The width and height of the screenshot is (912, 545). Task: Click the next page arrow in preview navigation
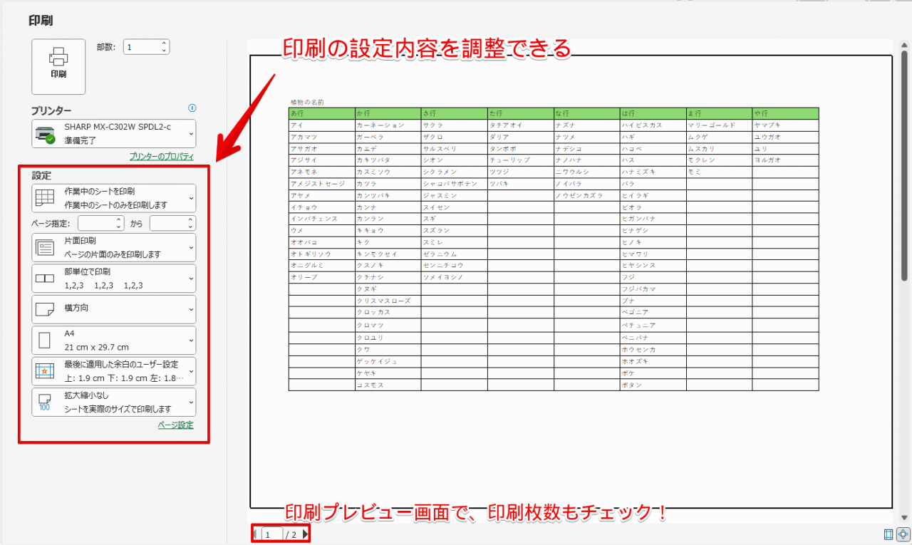point(306,534)
